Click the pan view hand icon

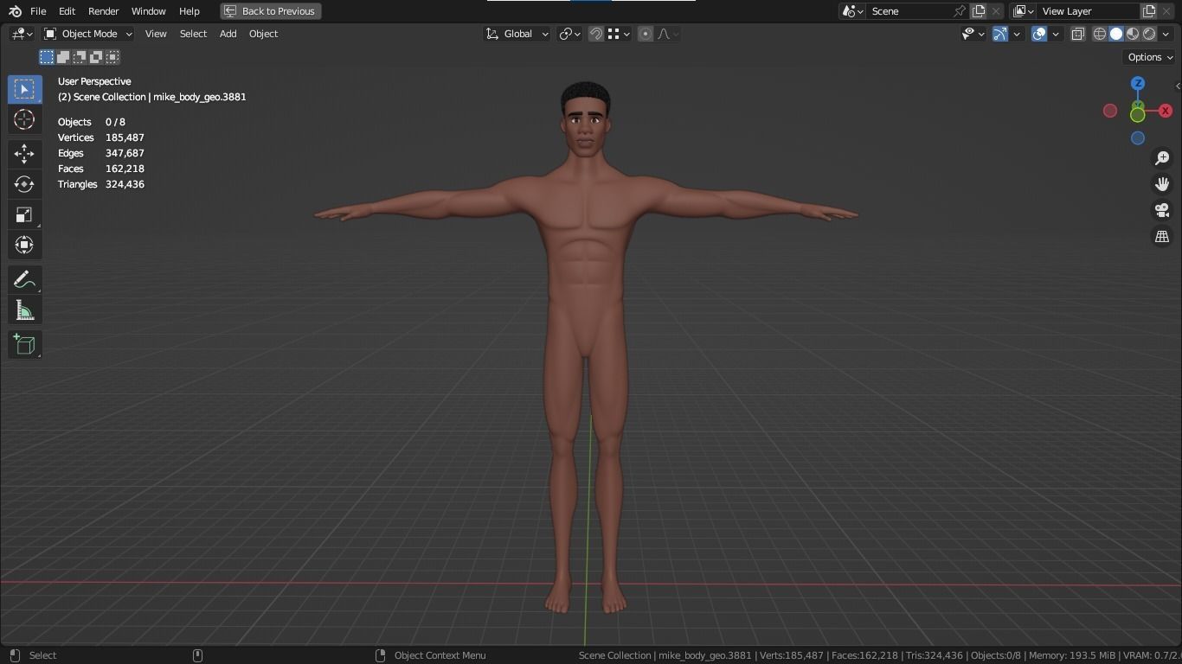pos(1162,184)
